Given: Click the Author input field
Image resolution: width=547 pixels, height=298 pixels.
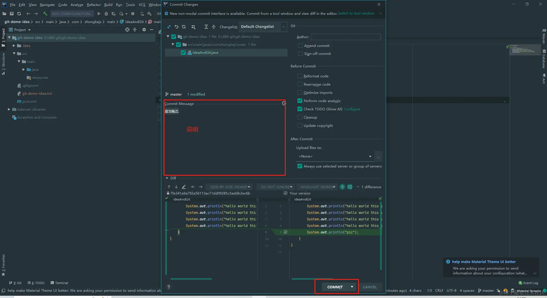Looking at the screenshot, I should pos(346,37).
